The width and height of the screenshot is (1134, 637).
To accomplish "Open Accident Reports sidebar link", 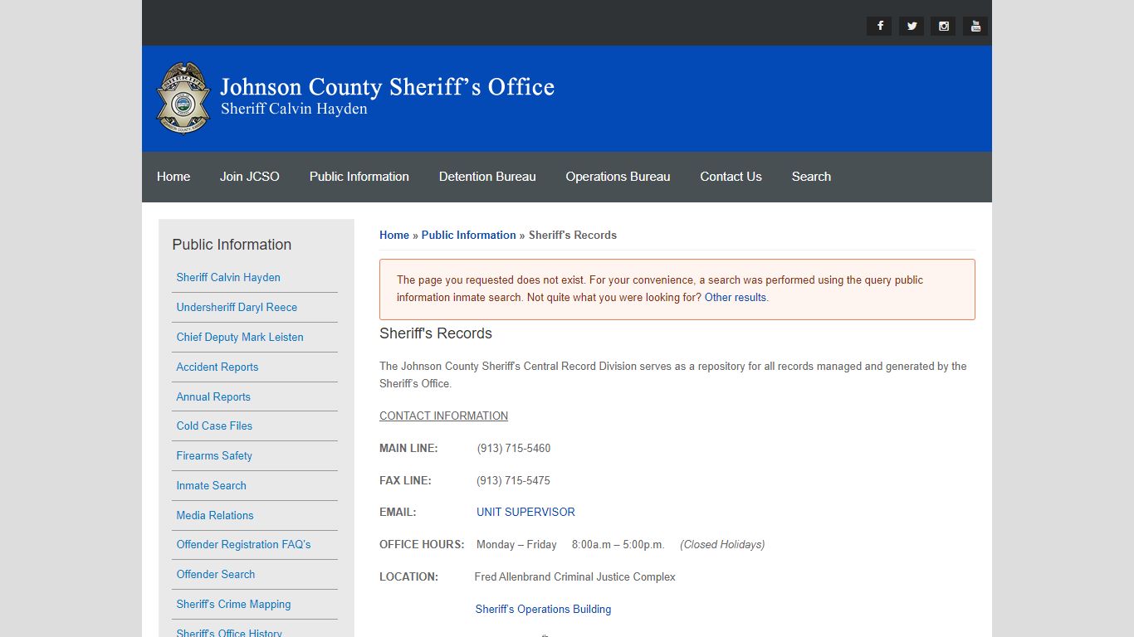I will point(218,367).
